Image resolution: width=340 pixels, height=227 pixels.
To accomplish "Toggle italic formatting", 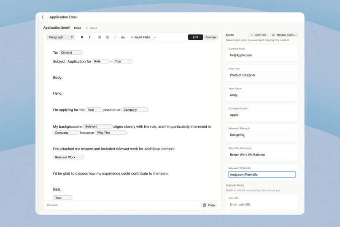I will (89, 37).
